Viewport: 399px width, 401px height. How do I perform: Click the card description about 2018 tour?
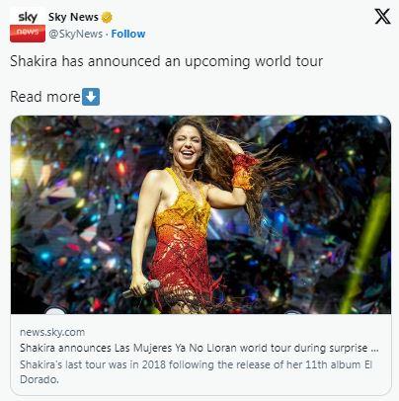point(197,372)
